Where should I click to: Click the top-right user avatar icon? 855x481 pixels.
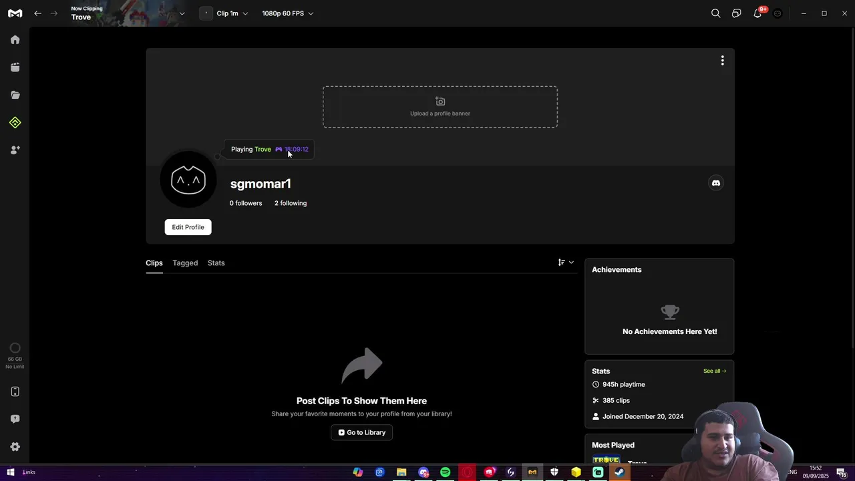click(x=778, y=13)
